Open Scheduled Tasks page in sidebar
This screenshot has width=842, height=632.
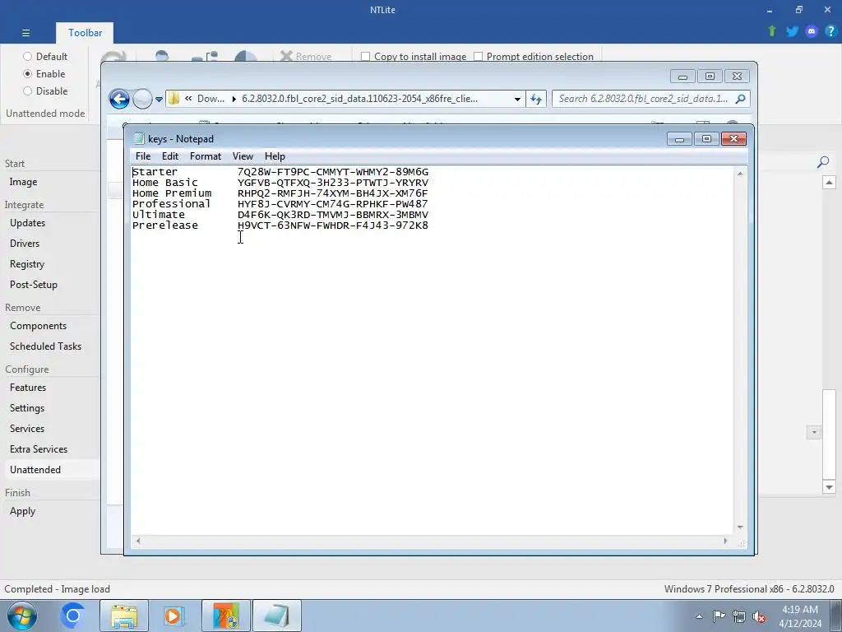46,346
